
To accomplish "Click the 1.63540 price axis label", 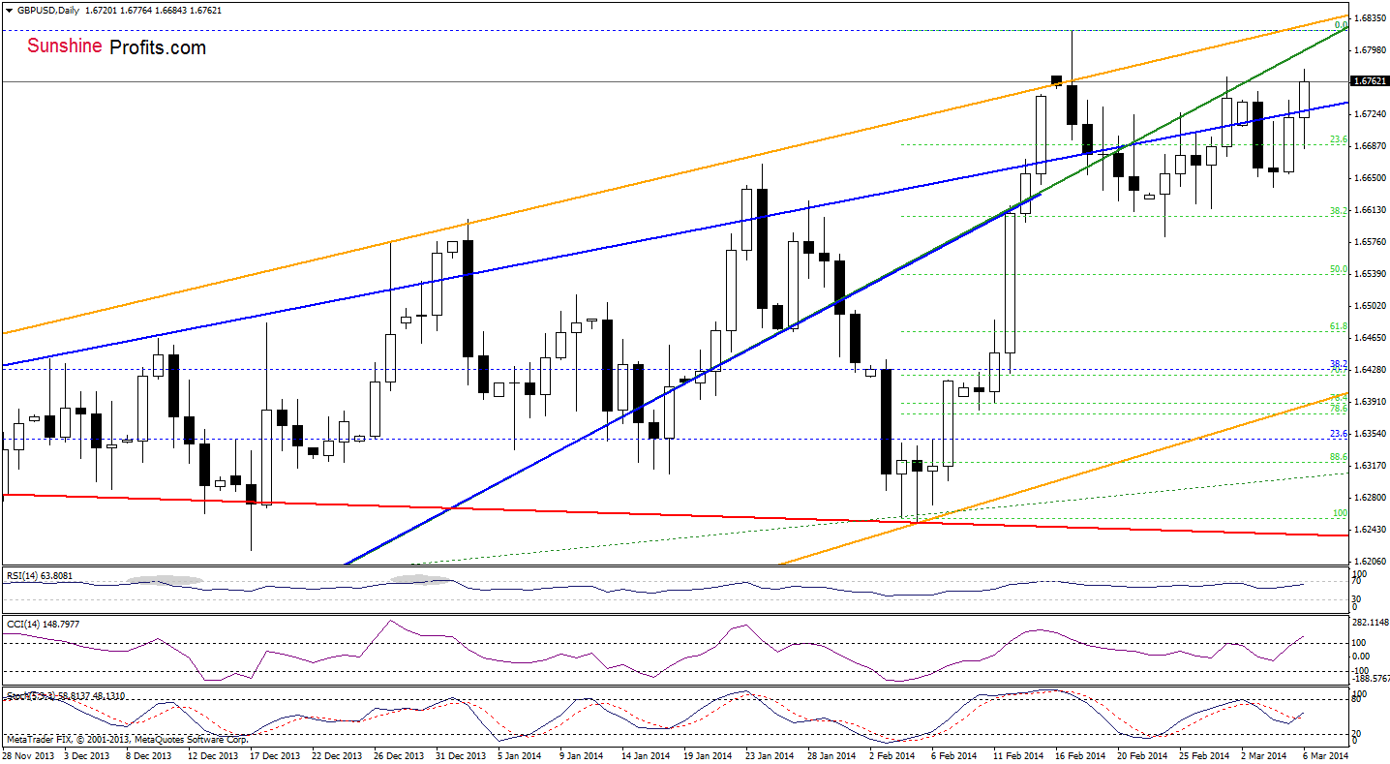I will click(1370, 434).
